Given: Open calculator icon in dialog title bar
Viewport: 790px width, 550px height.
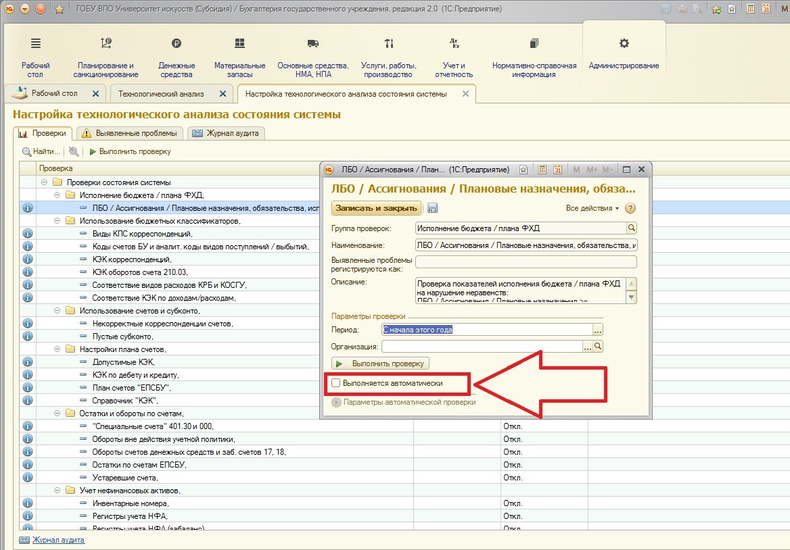Looking at the screenshot, I should pyautogui.click(x=542, y=170).
